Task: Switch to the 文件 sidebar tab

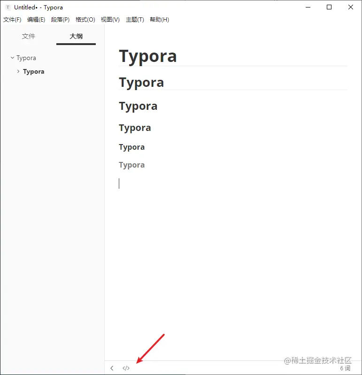Action: tap(29, 36)
